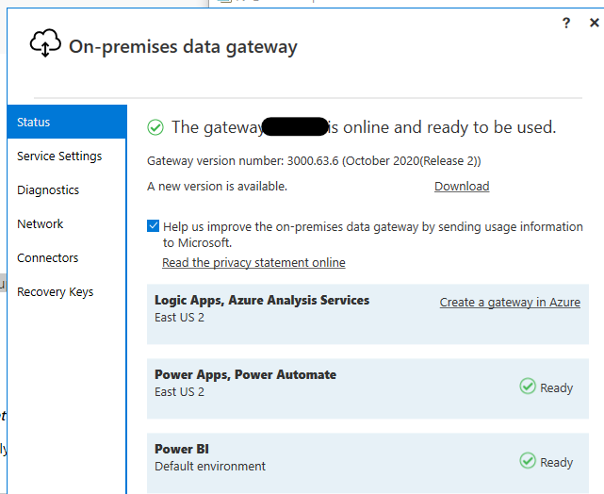This screenshot has height=494, width=604.
Task: Uncheck the usage information checkbox
Action: click(x=153, y=226)
